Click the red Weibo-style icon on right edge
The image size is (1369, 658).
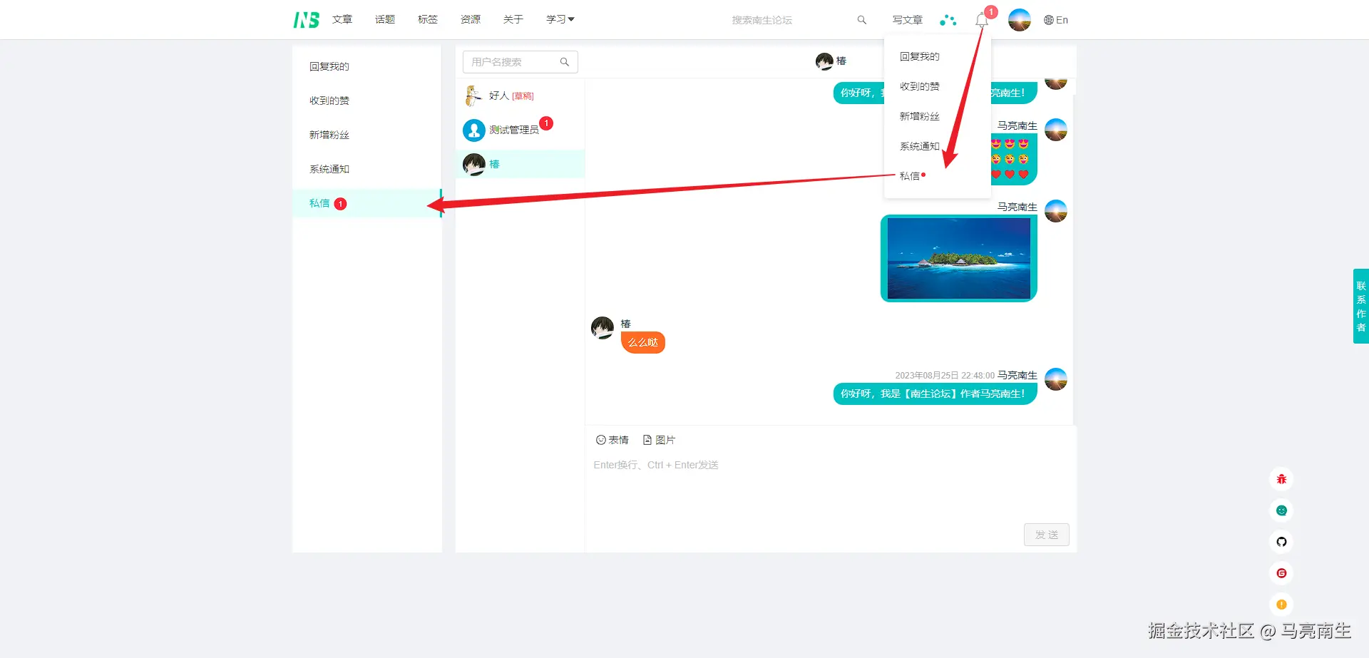1281,479
